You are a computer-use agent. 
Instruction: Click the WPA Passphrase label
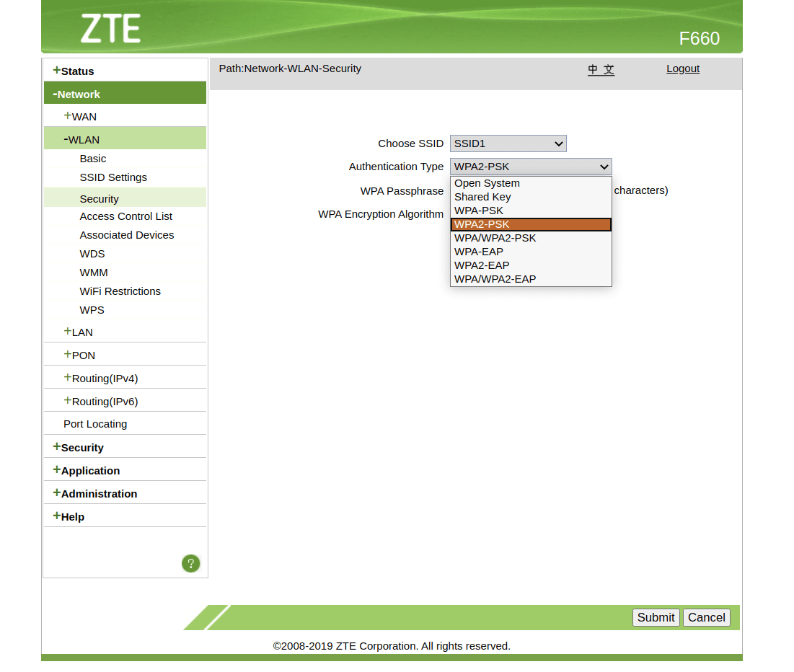402,191
